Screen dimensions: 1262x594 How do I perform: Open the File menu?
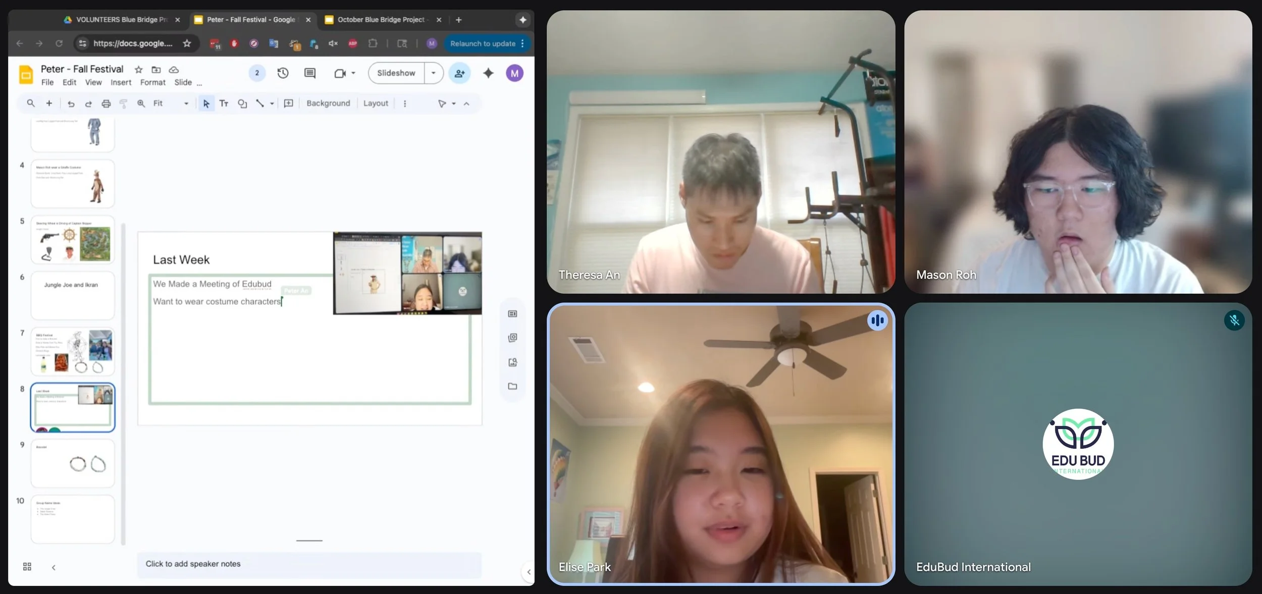pos(47,82)
